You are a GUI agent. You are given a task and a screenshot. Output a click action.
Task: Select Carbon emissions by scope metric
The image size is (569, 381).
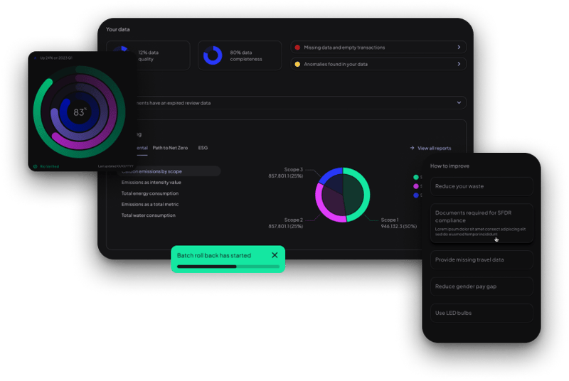[169, 171]
